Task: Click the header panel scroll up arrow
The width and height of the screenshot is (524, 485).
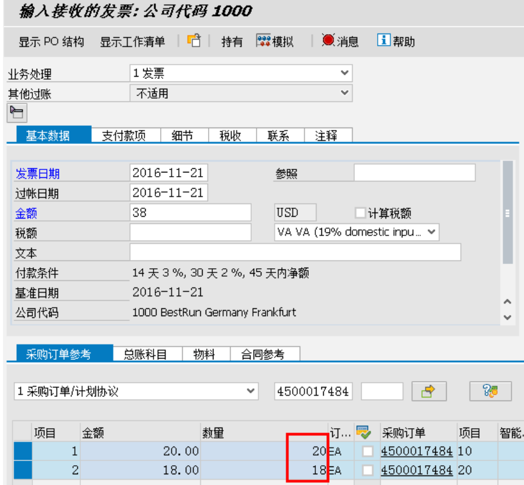Action: coord(507,302)
